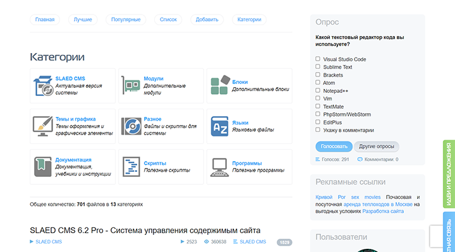The height and width of the screenshot is (252, 455).
Task: Open the Программы category link
Action: pyautogui.click(x=247, y=164)
